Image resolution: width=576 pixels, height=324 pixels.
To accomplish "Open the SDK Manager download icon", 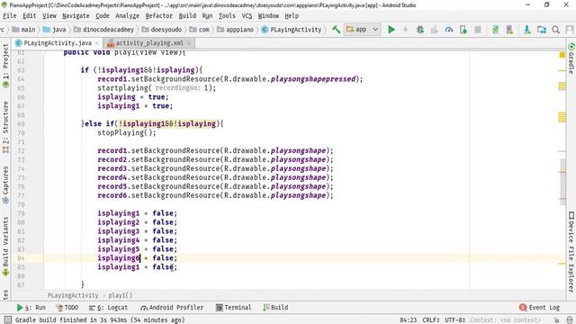I will pyautogui.click(x=527, y=30).
